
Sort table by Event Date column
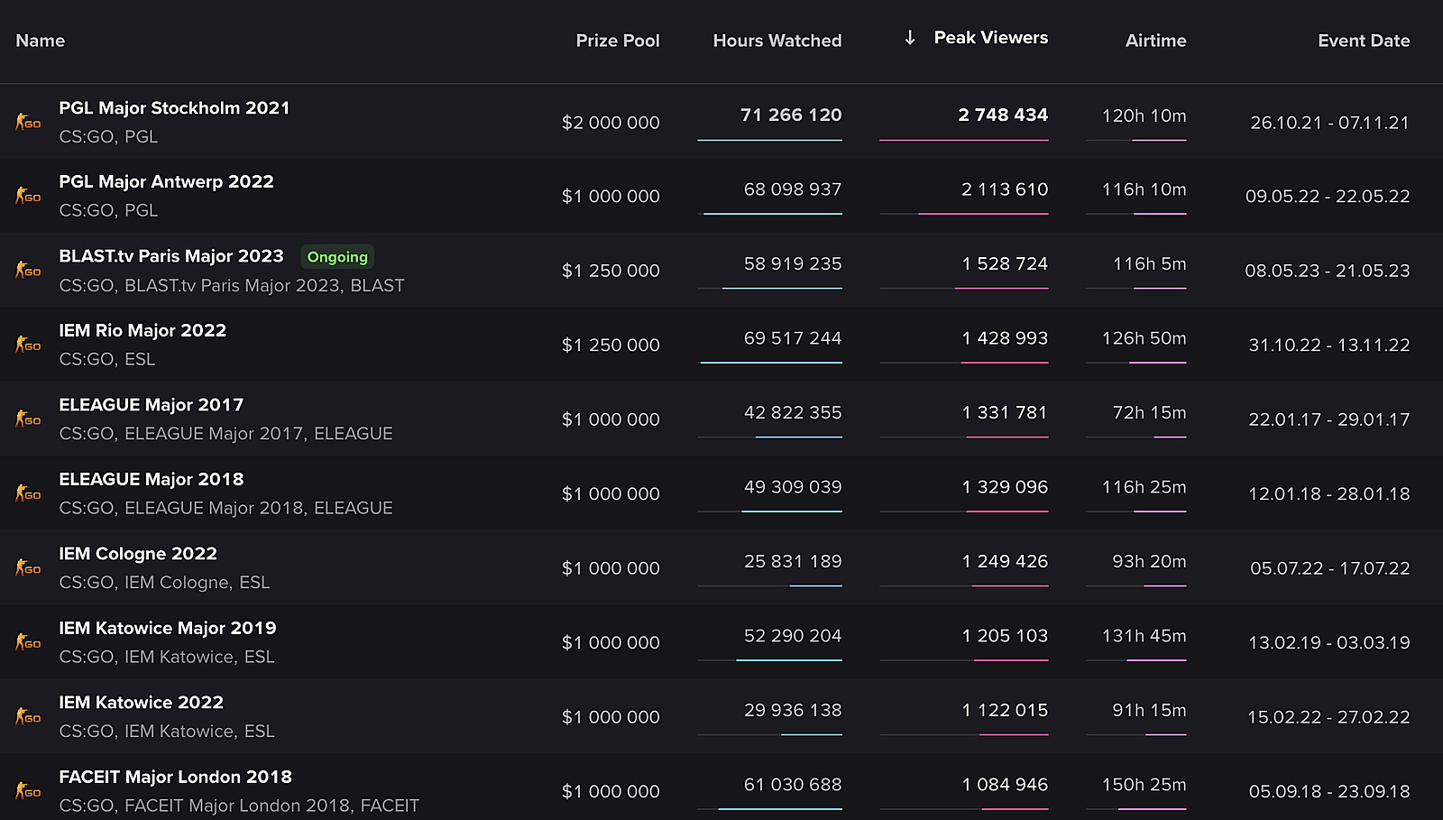[x=1364, y=41]
